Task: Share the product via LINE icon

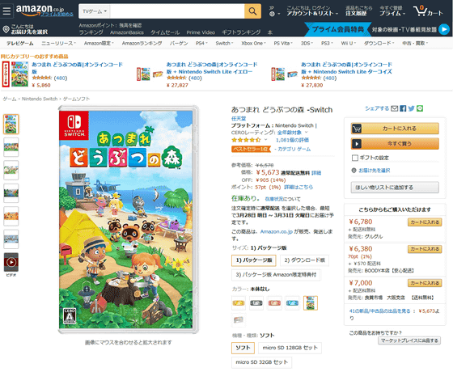Action: (420, 108)
